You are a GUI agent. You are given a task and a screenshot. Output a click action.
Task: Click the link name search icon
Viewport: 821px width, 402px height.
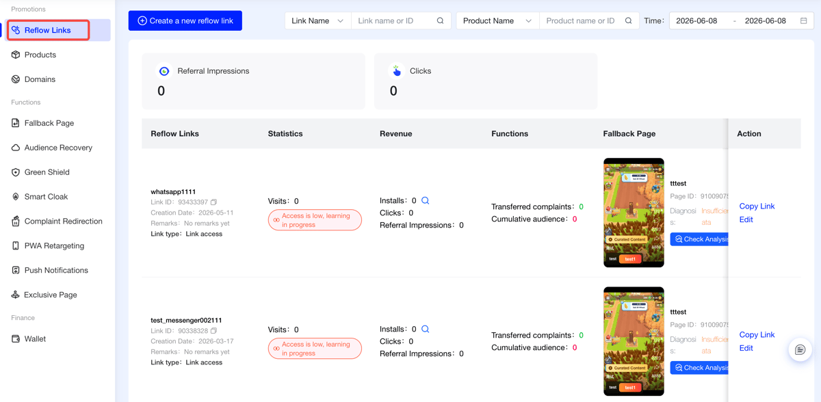(x=441, y=21)
